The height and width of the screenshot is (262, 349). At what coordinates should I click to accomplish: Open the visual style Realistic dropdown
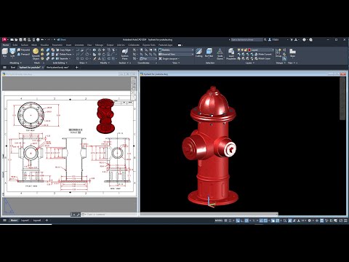[x=176, y=50]
